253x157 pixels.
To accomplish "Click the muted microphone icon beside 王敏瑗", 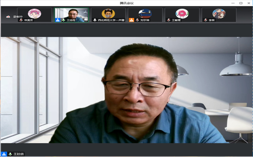I will [169, 20].
